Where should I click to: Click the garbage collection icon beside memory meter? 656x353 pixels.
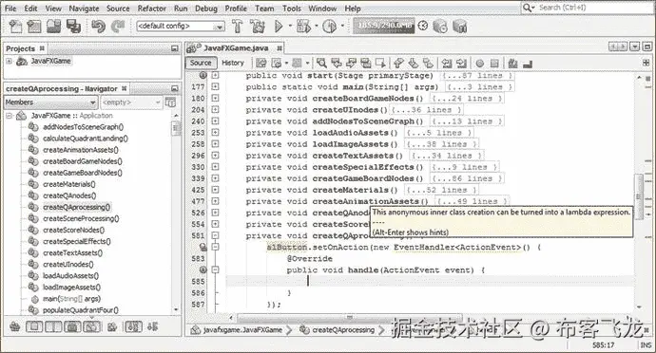(x=423, y=26)
